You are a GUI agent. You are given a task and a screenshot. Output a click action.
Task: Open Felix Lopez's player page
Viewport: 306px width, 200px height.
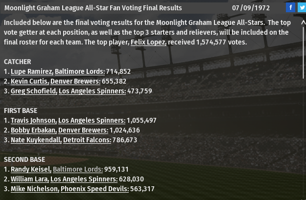[148, 42]
